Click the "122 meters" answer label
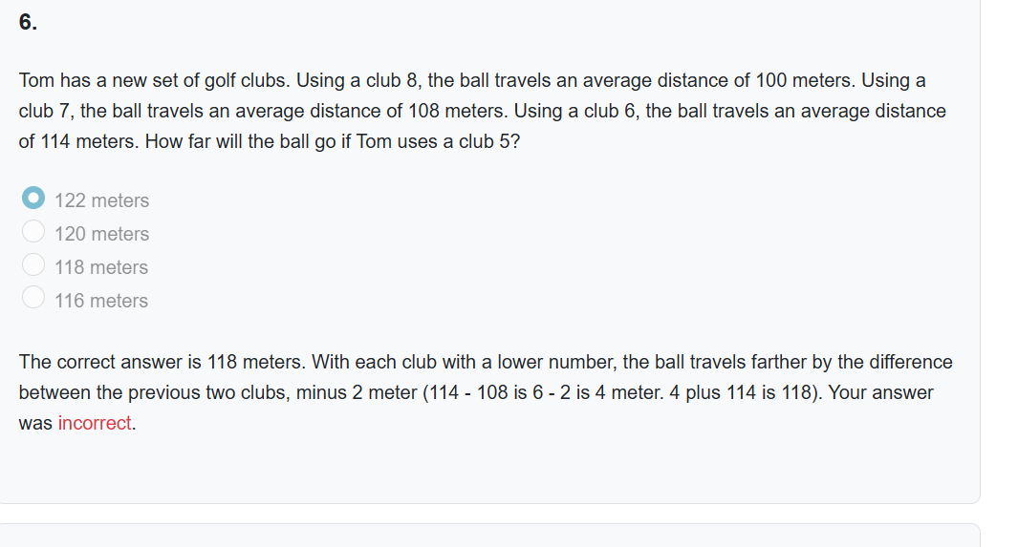 coord(102,200)
